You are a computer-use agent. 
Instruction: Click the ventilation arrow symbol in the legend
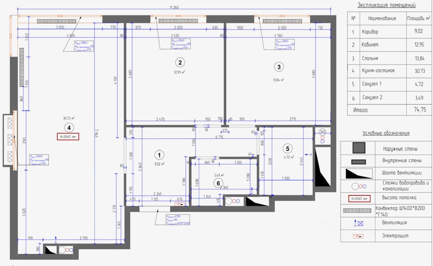(x=359, y=223)
